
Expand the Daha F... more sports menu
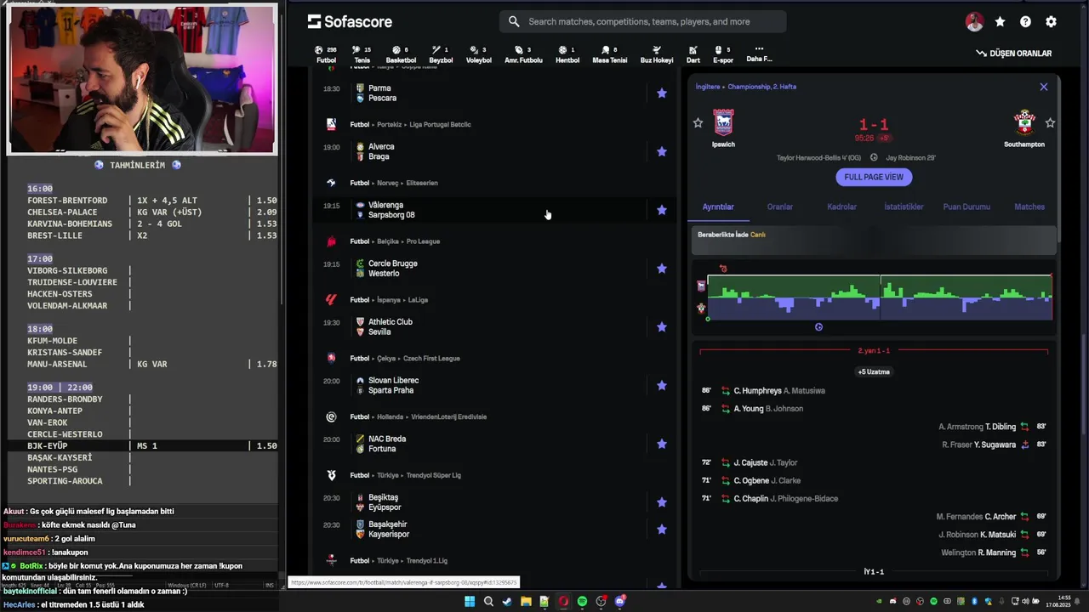click(759, 54)
